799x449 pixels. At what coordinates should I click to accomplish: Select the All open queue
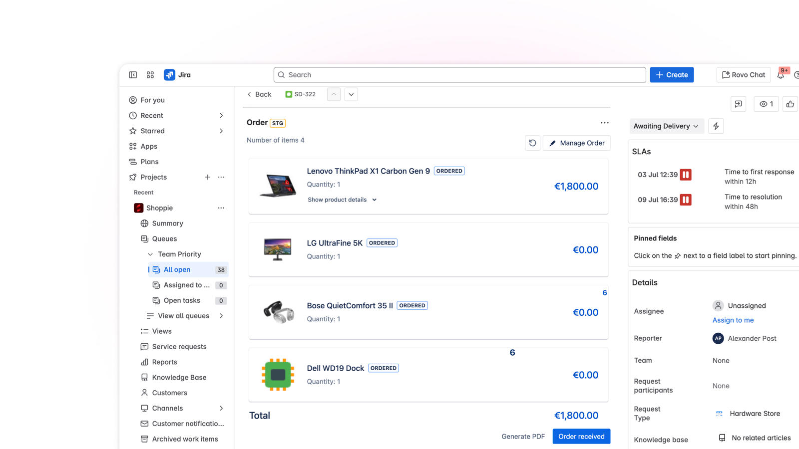(x=188, y=270)
